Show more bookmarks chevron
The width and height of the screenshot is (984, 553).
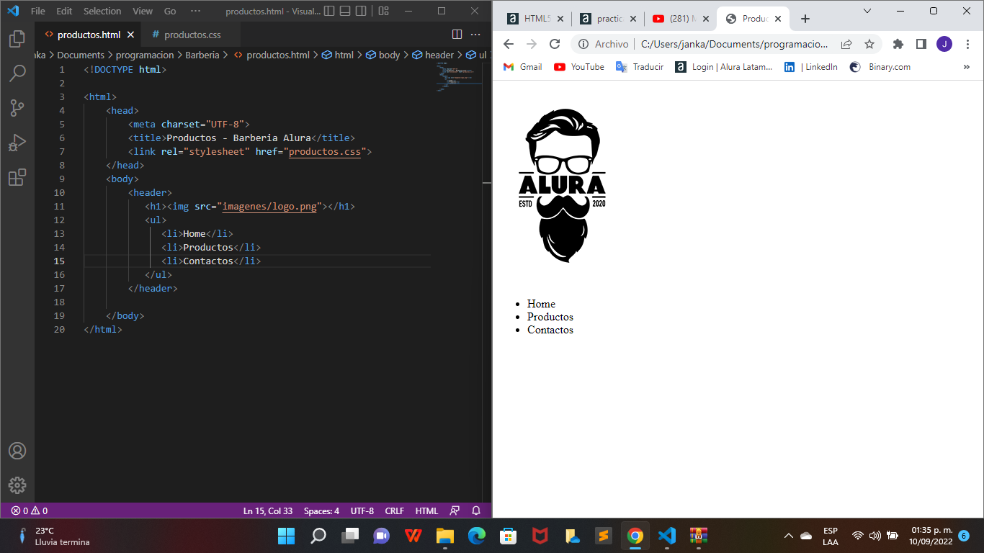(967, 67)
